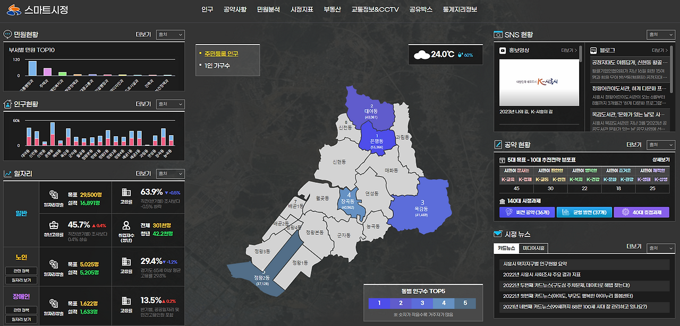Open 일자리 출처 dropdown
This screenshot has width=680, height=326.
click(x=171, y=173)
